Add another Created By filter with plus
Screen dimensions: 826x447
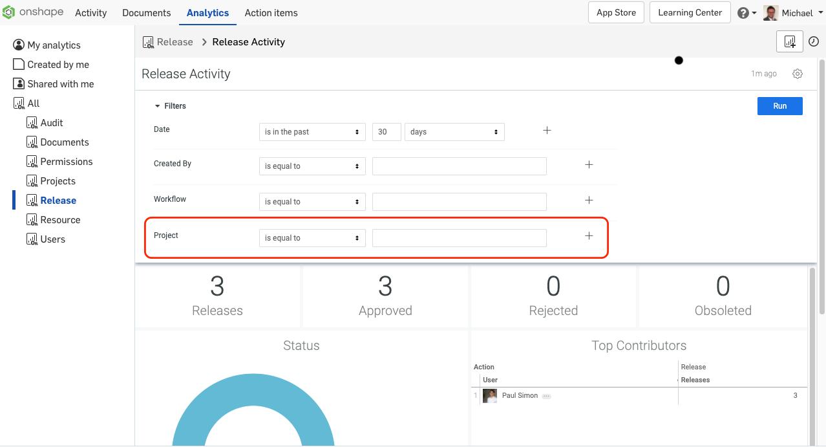coord(589,165)
